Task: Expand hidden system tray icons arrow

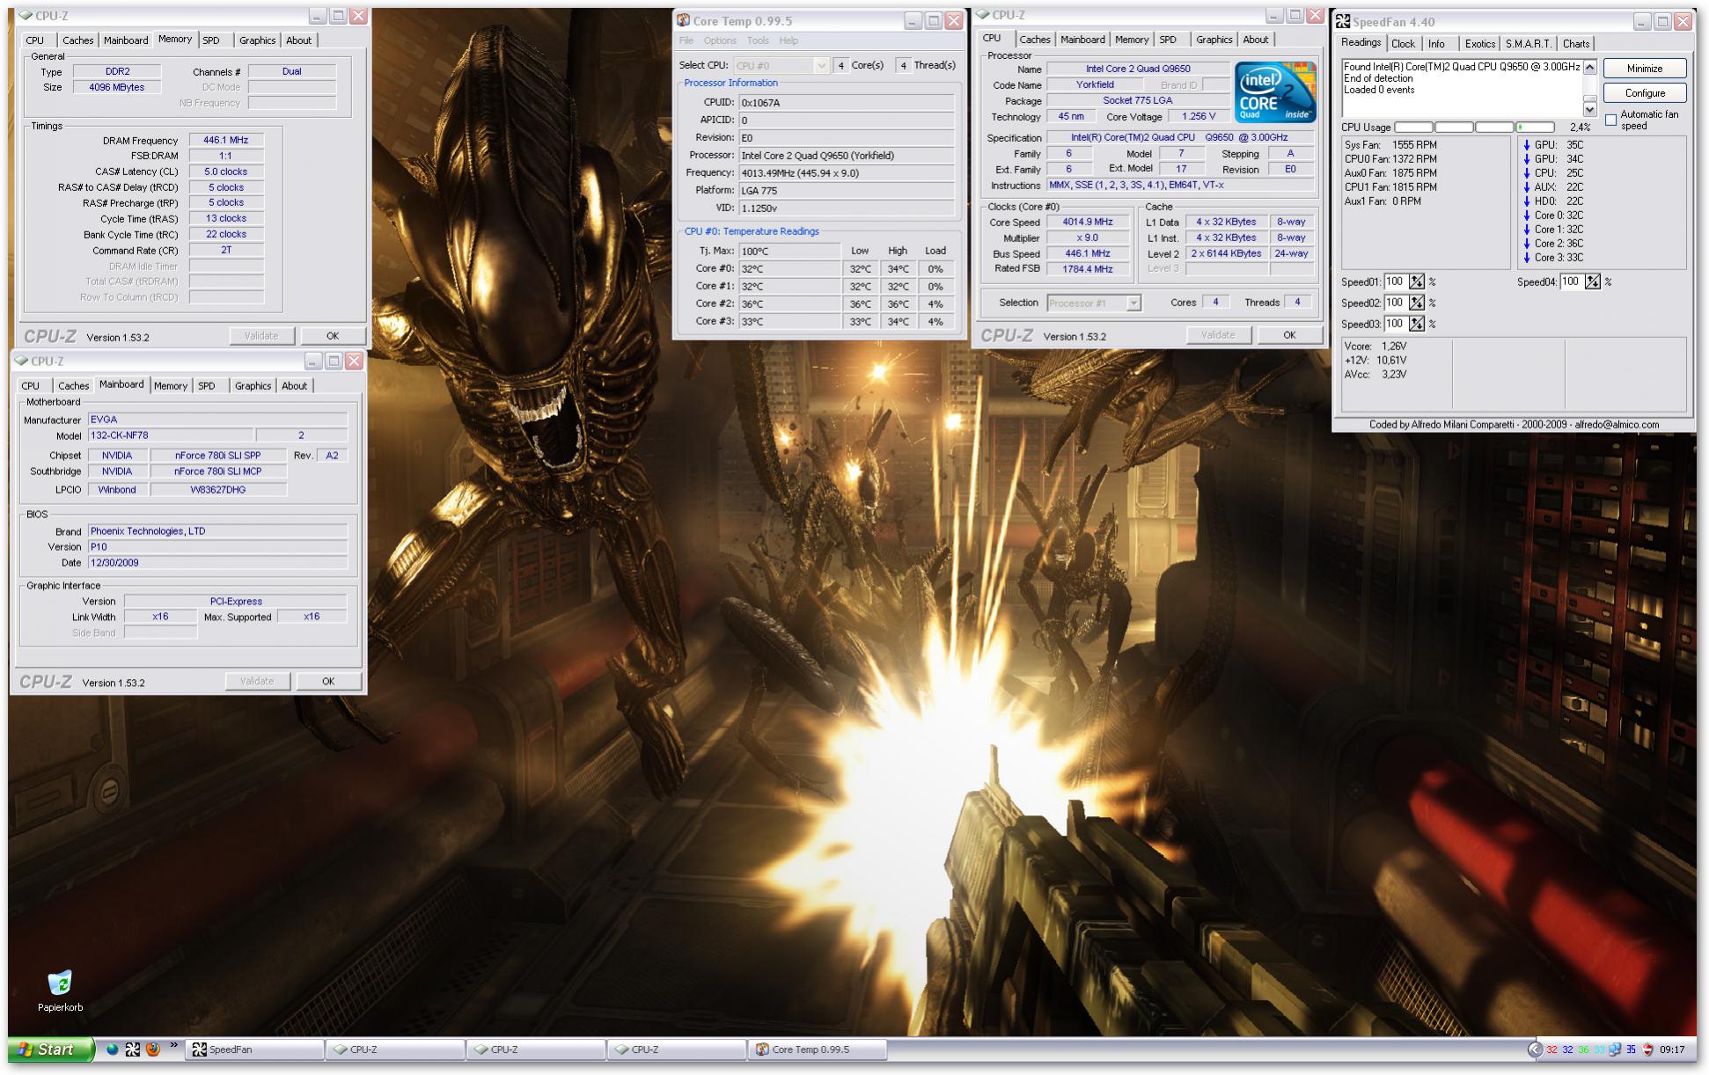Action: tap(1535, 1049)
